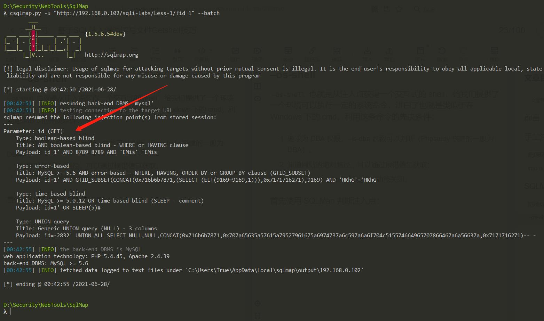This screenshot has height=321, width=544.
Task: Select 'Generic UNION query (NULL) - 3 columns'
Action: (86, 229)
